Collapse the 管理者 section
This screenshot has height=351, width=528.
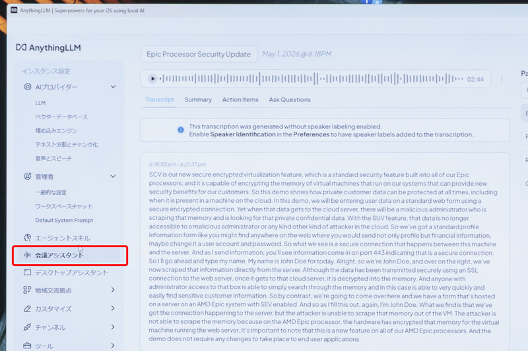113,176
